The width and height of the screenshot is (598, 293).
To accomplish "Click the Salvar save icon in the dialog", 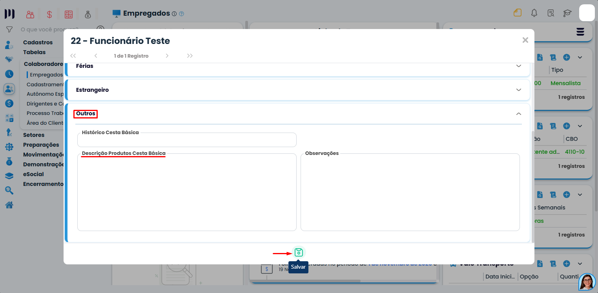I will pos(299,252).
